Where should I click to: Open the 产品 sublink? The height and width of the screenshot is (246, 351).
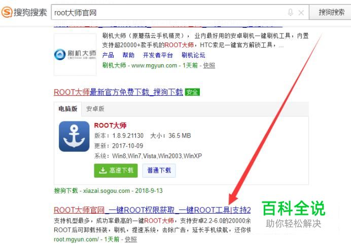click(108, 55)
